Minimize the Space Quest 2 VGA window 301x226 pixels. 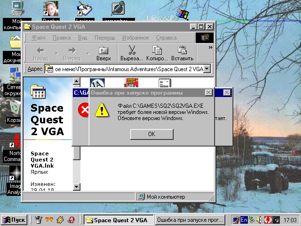pos(193,27)
